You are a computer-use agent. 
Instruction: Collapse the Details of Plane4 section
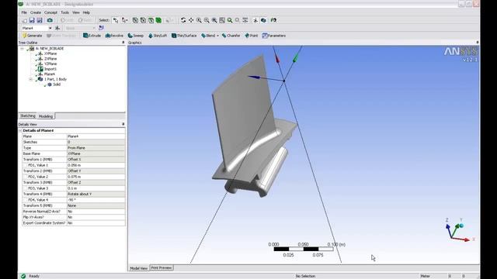pos(20,131)
